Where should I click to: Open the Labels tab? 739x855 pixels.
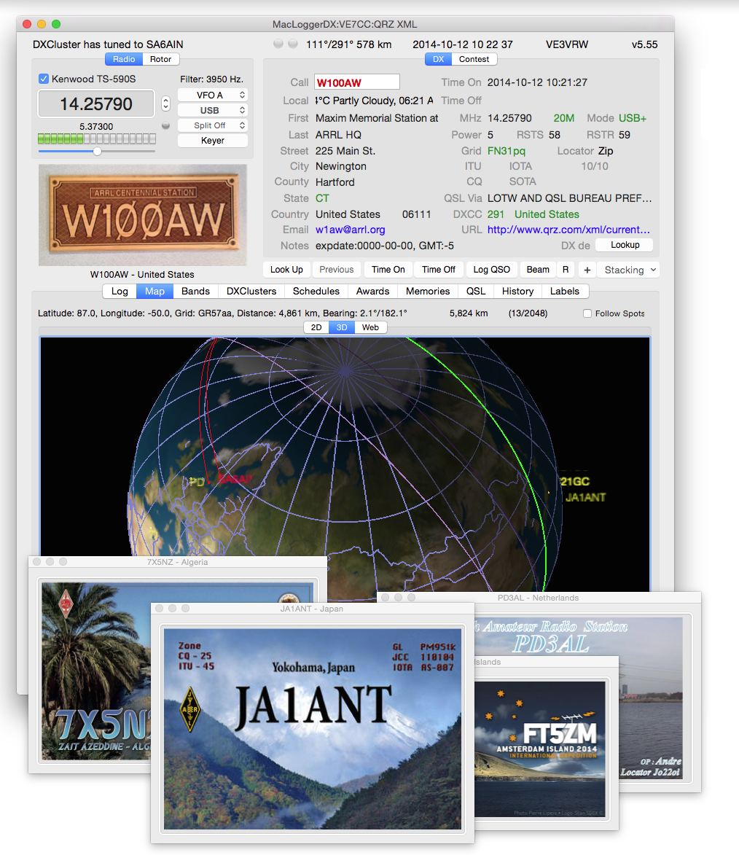(565, 291)
